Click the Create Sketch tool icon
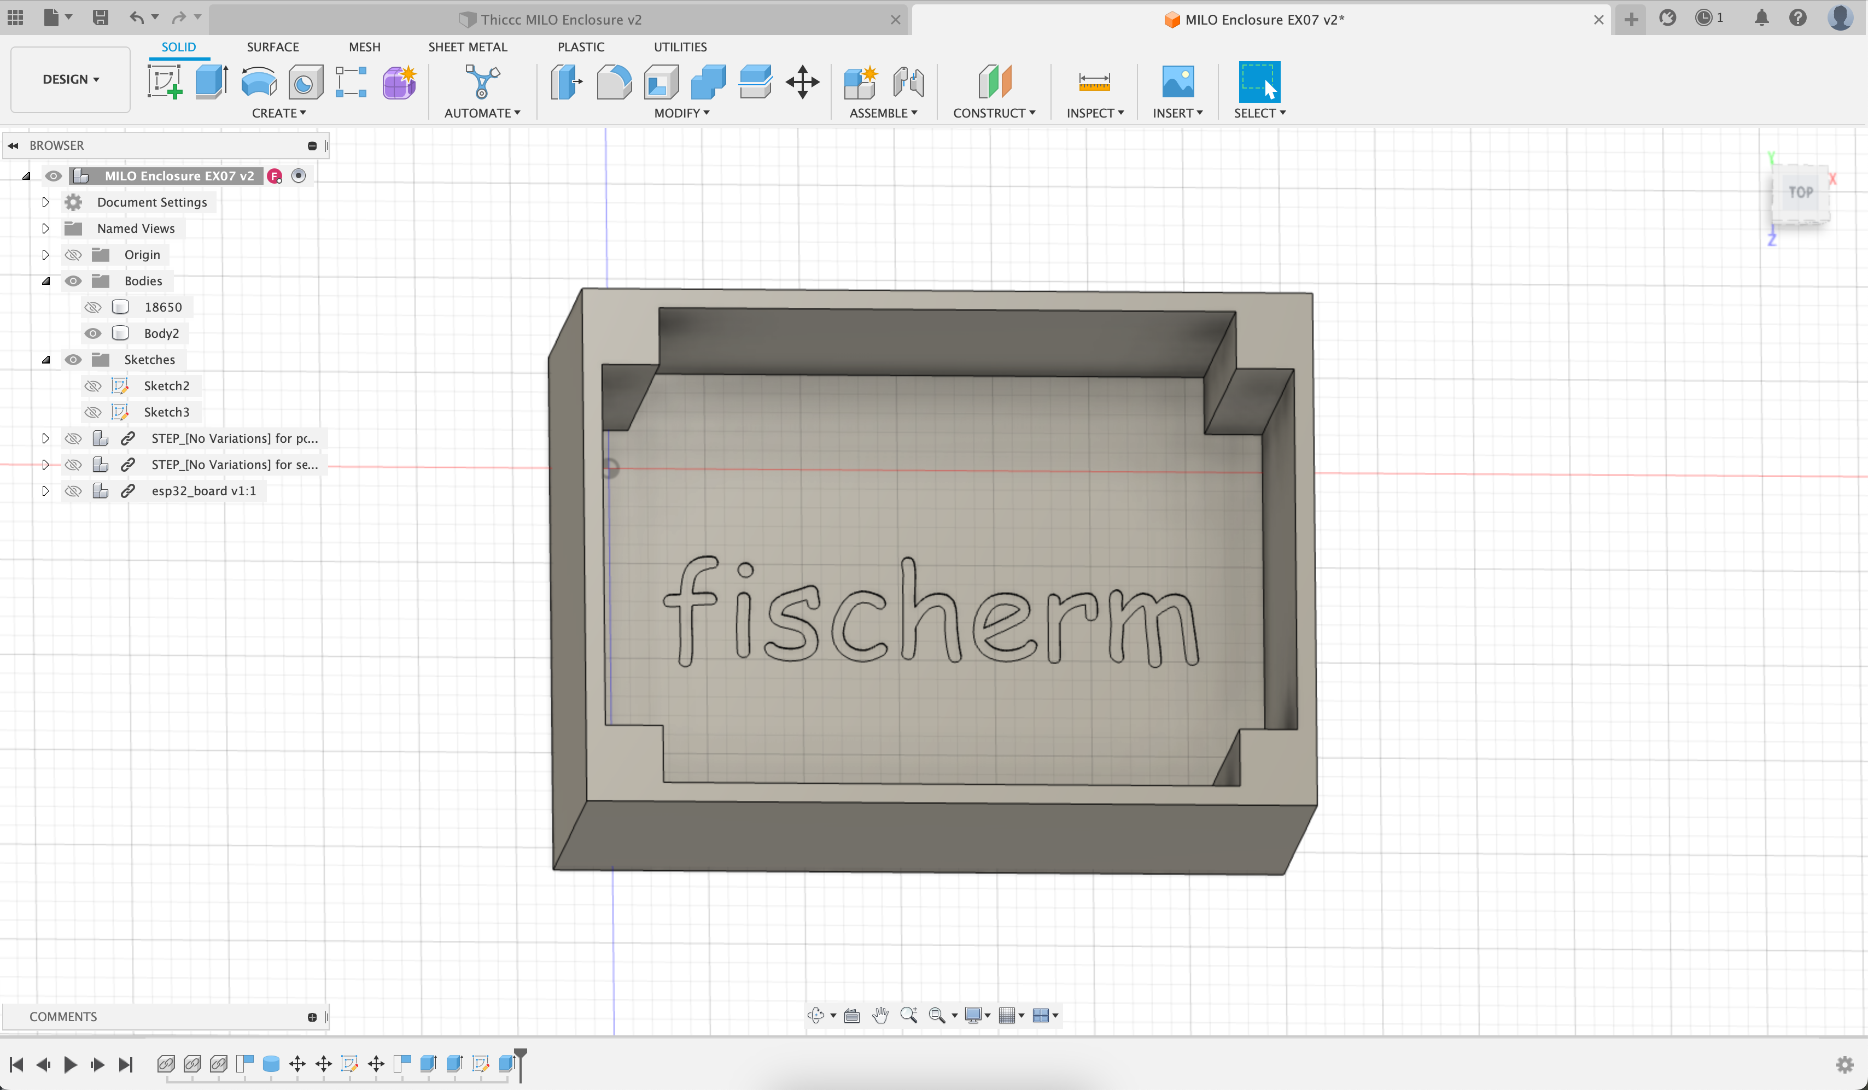This screenshot has height=1090, width=1868. pyautogui.click(x=165, y=81)
